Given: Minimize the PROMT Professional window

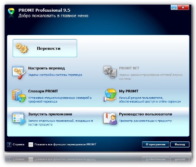Looking at the screenshot, I should 174,7.
